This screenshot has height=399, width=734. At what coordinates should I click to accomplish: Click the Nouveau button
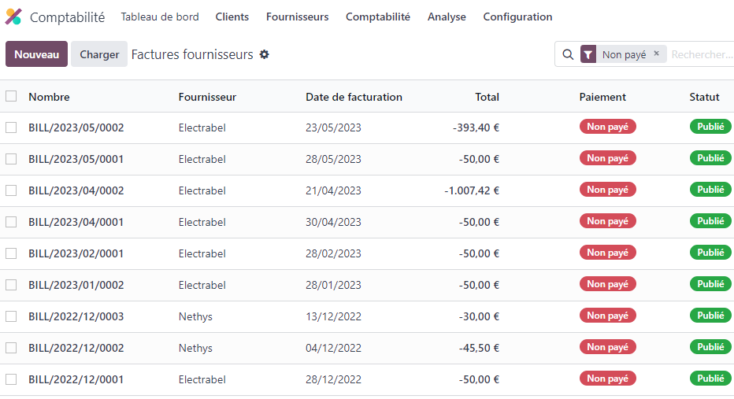click(36, 54)
